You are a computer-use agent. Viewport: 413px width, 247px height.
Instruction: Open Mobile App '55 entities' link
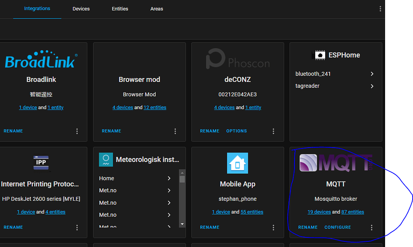click(252, 212)
